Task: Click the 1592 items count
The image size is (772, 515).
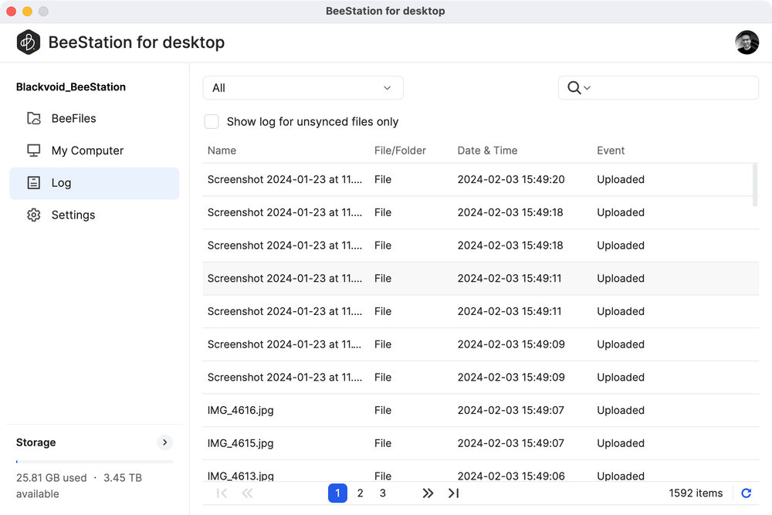Action: click(x=696, y=493)
